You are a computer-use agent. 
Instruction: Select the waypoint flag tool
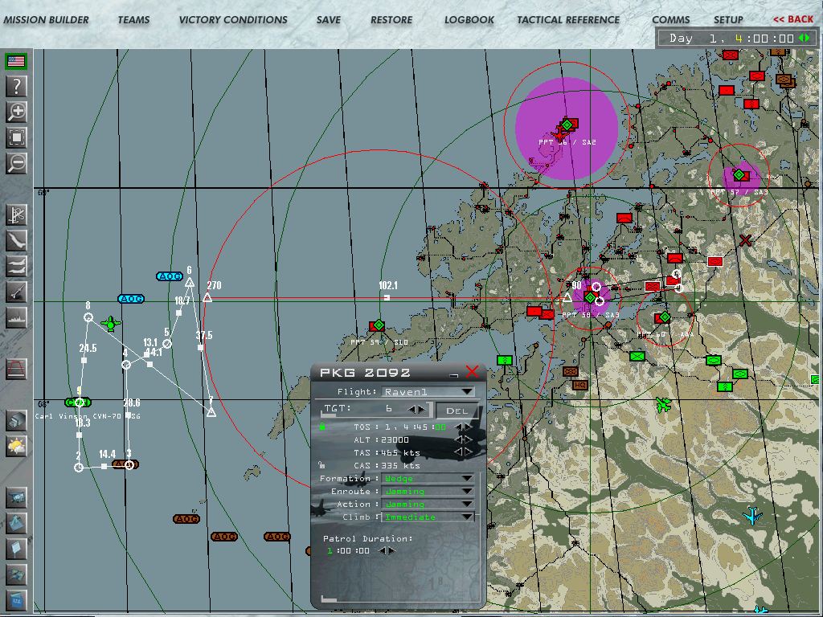[16, 215]
